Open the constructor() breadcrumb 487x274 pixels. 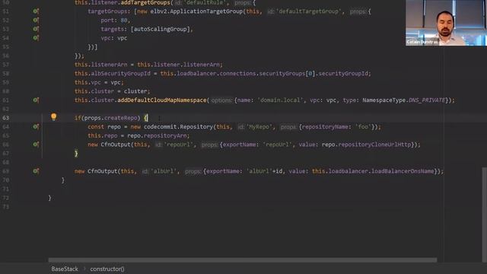[x=107, y=269]
